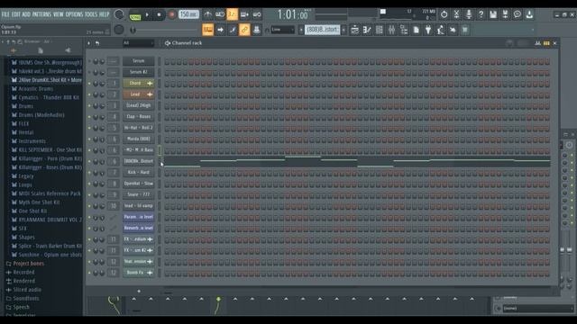
Task: Click the undo history circular arrow icon
Action: pyautogui.click(x=444, y=14)
